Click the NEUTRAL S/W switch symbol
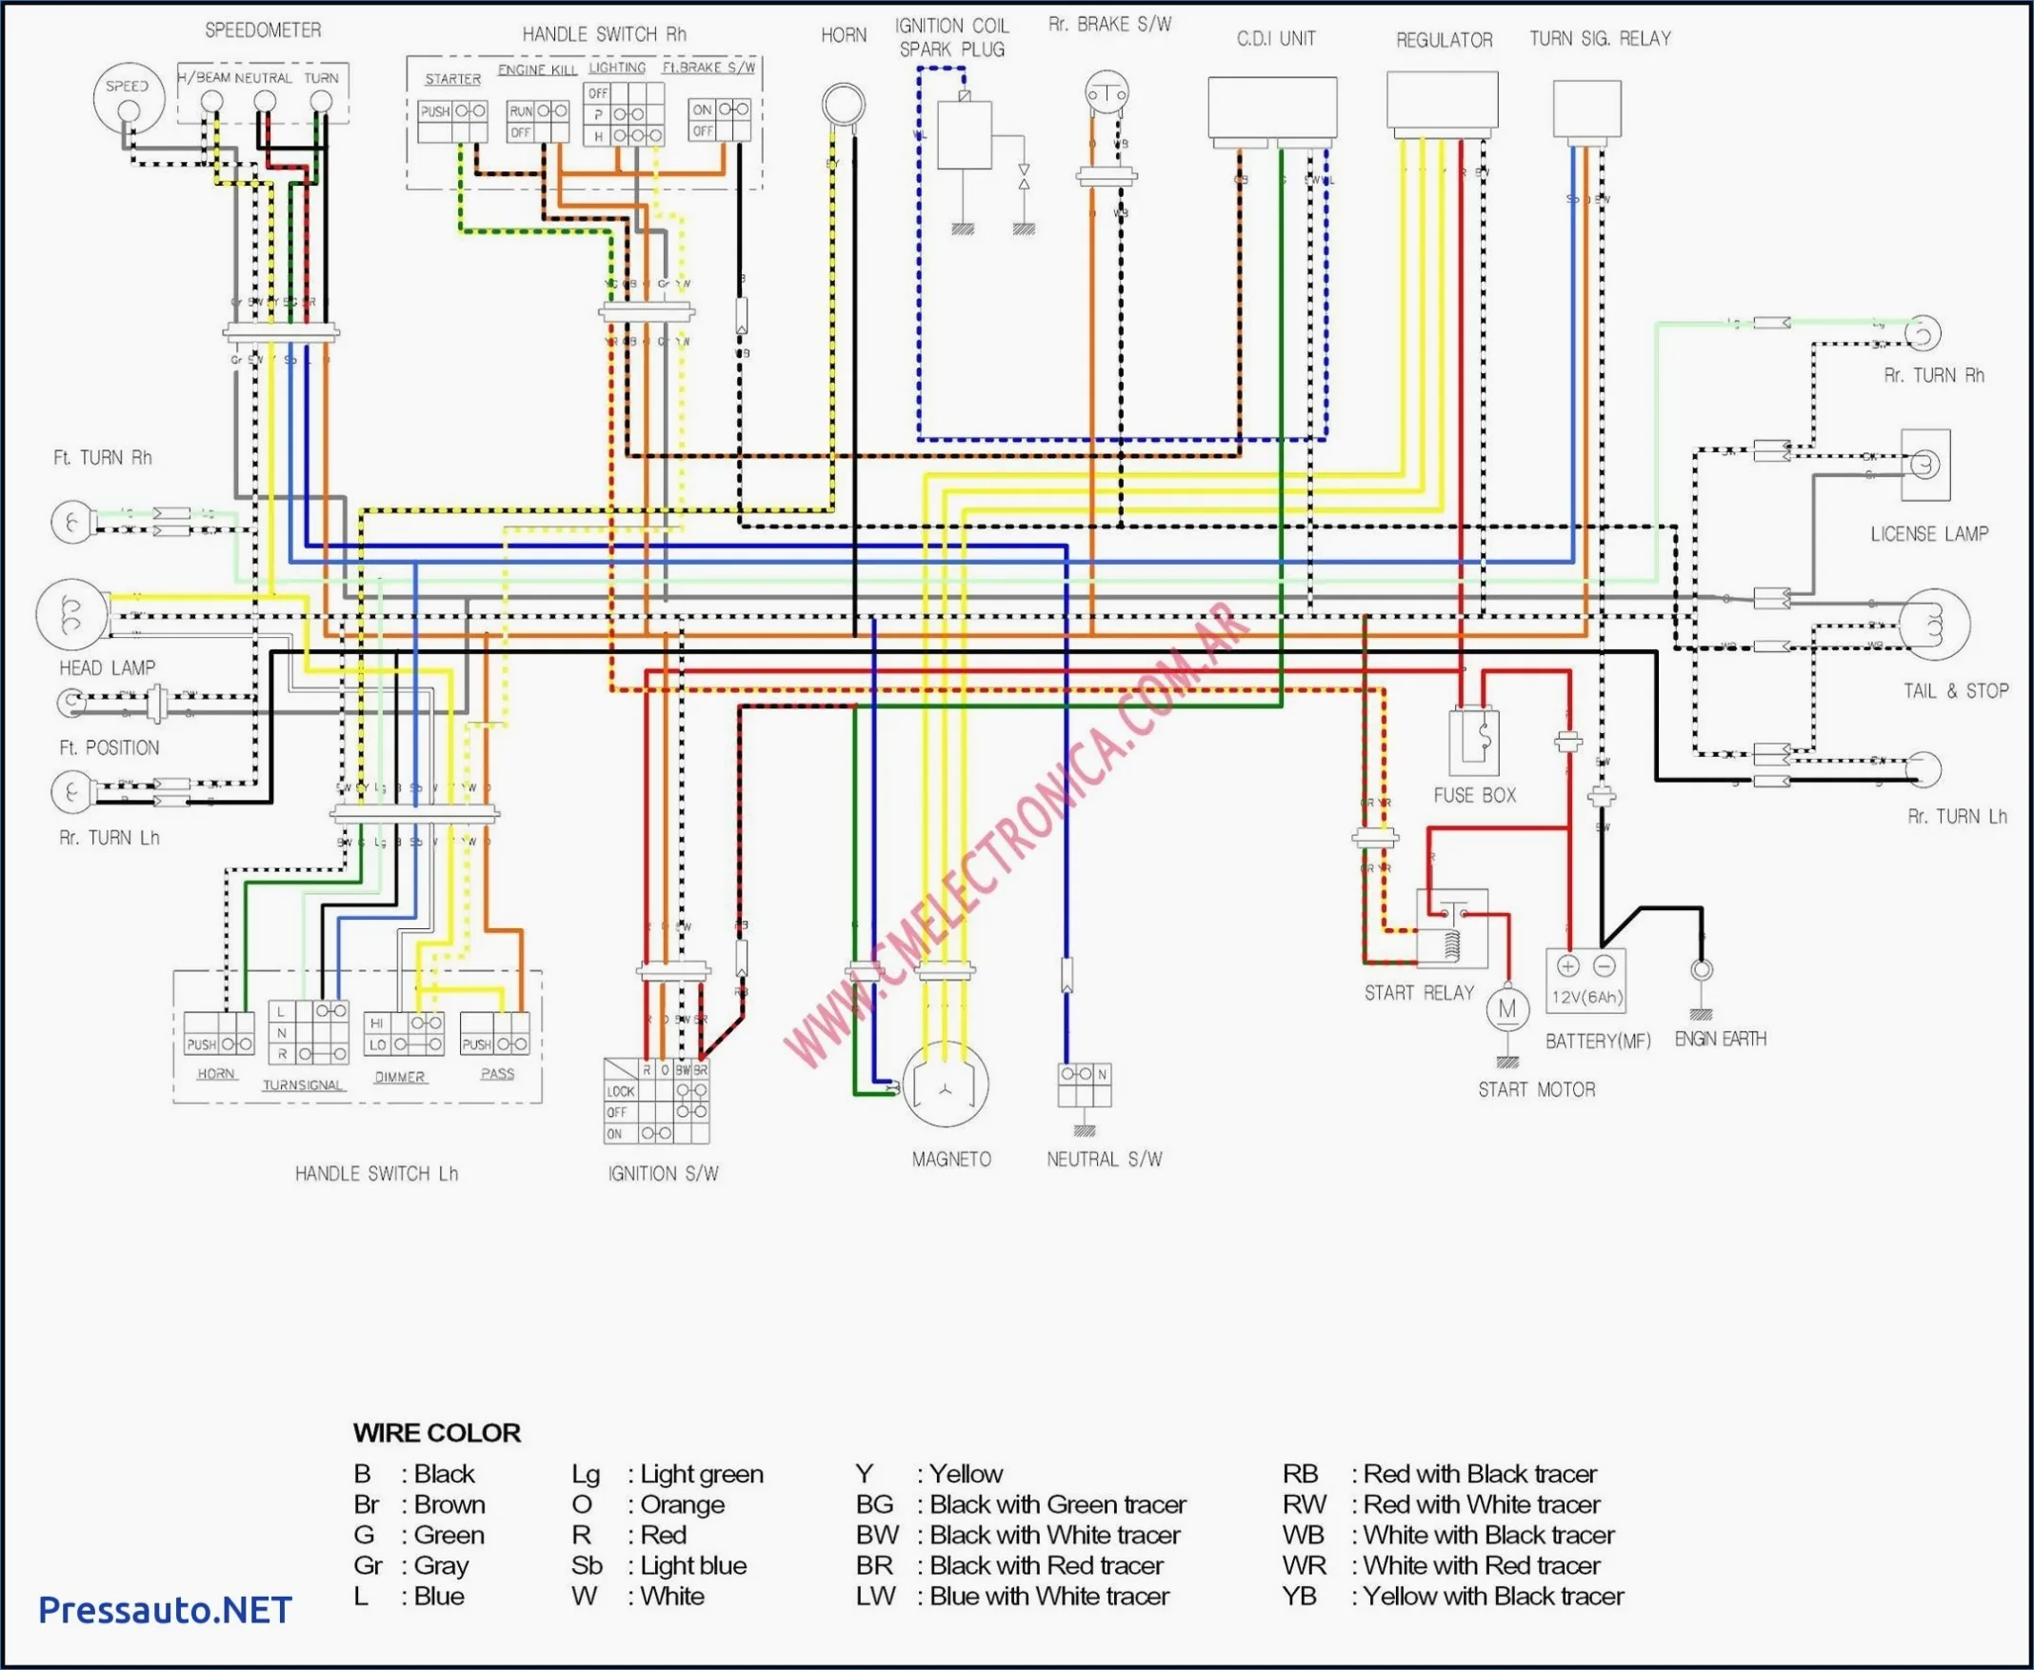 tap(1085, 1085)
